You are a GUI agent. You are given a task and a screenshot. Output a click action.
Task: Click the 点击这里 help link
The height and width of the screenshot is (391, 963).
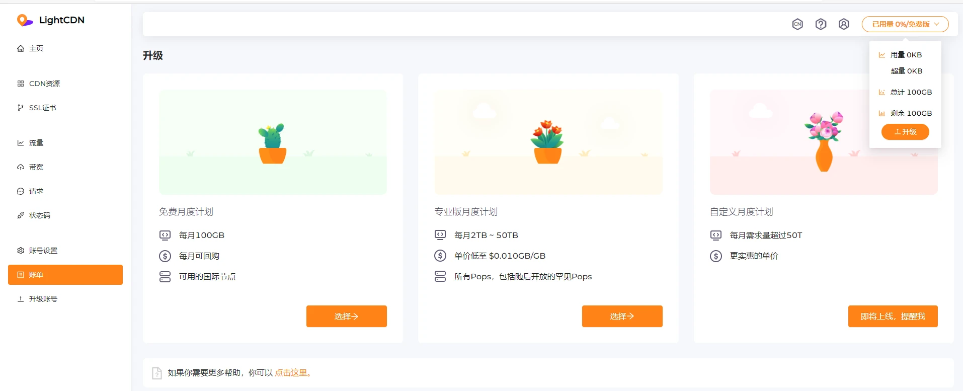[x=292, y=373]
